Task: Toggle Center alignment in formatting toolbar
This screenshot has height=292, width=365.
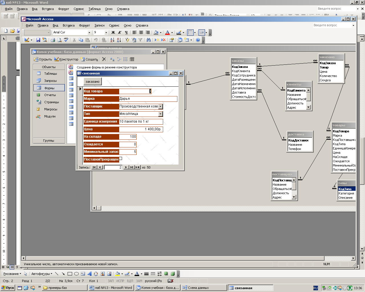Action: click(141, 33)
